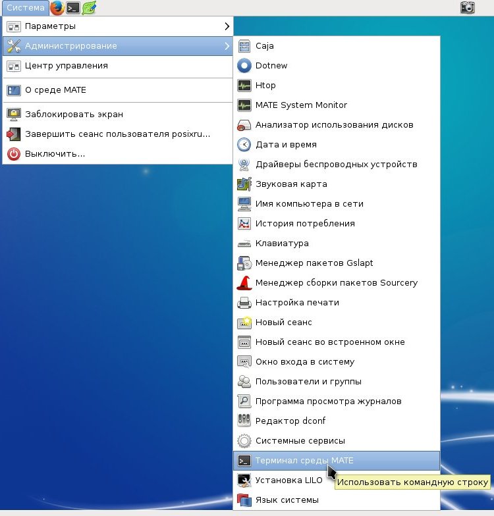Click the Новый сеанс icon with star

(x=244, y=322)
